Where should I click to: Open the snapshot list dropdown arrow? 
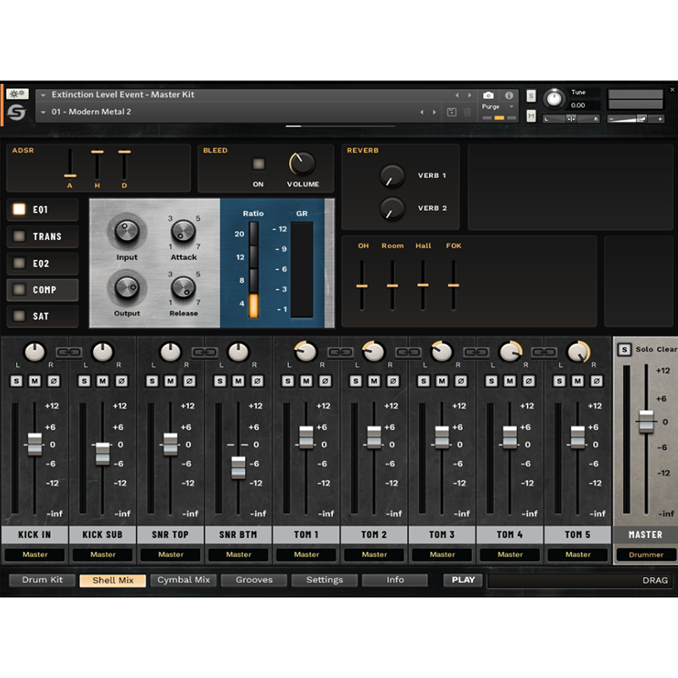coord(43,112)
